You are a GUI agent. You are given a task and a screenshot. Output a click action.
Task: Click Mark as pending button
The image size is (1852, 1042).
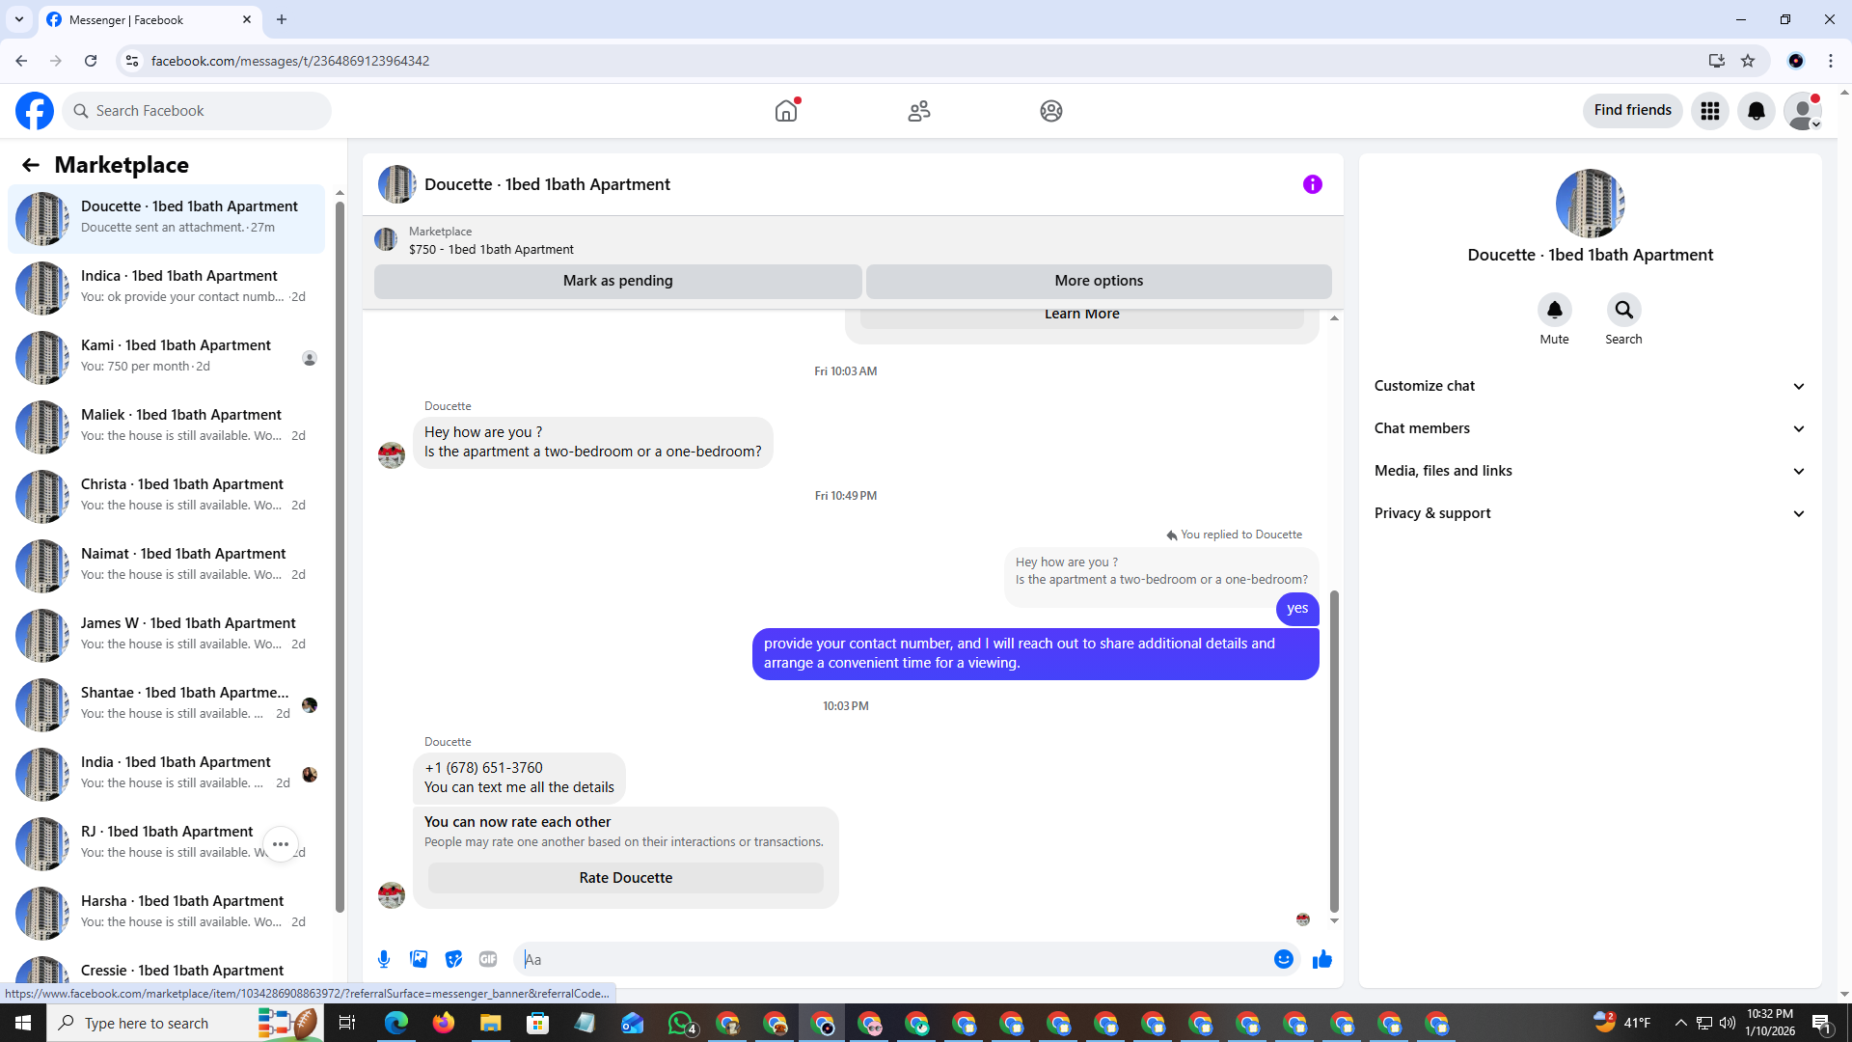pyautogui.click(x=617, y=281)
